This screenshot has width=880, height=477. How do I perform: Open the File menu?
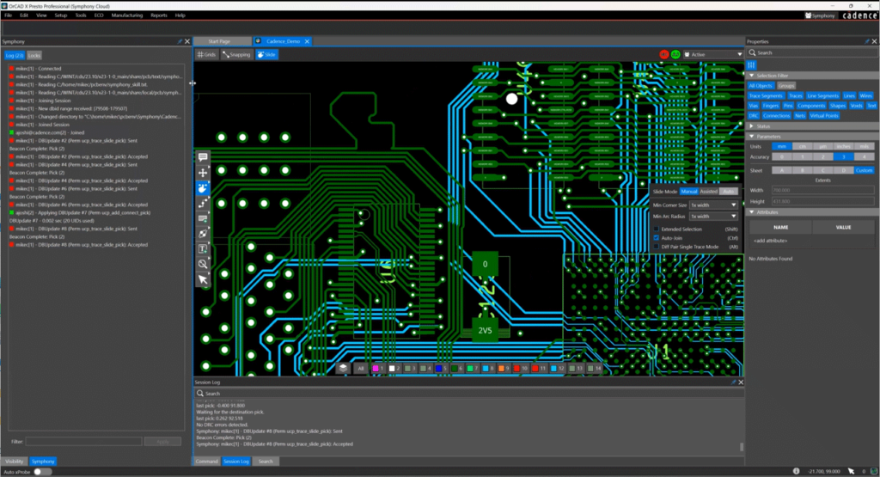pyautogui.click(x=9, y=15)
